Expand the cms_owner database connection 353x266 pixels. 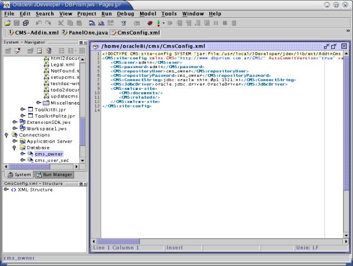tap(22, 154)
